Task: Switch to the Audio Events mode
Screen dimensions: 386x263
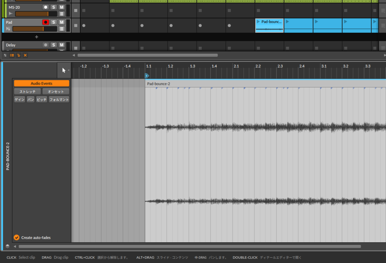Action: [41, 83]
